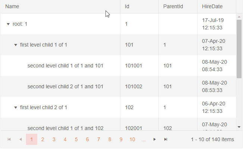This screenshot has height=149, width=243.
Task: Collapse first level child 2 of 1
Action: (16, 107)
